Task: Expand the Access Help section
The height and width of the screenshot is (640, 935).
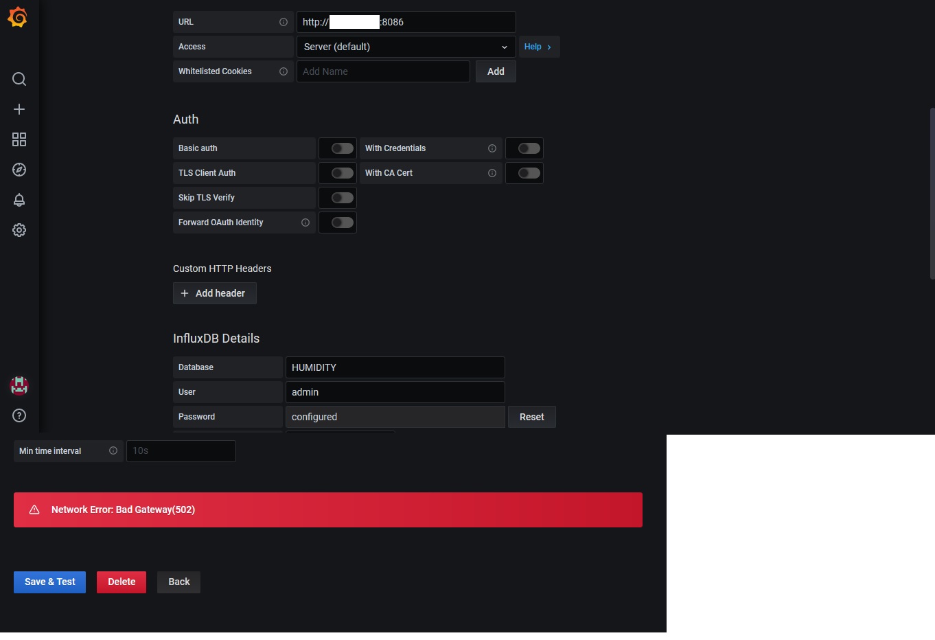Action: (539, 47)
